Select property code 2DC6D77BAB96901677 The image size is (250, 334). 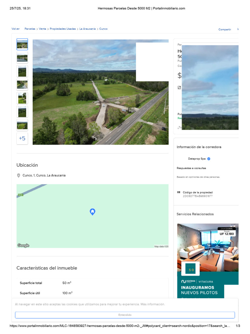point(198,196)
